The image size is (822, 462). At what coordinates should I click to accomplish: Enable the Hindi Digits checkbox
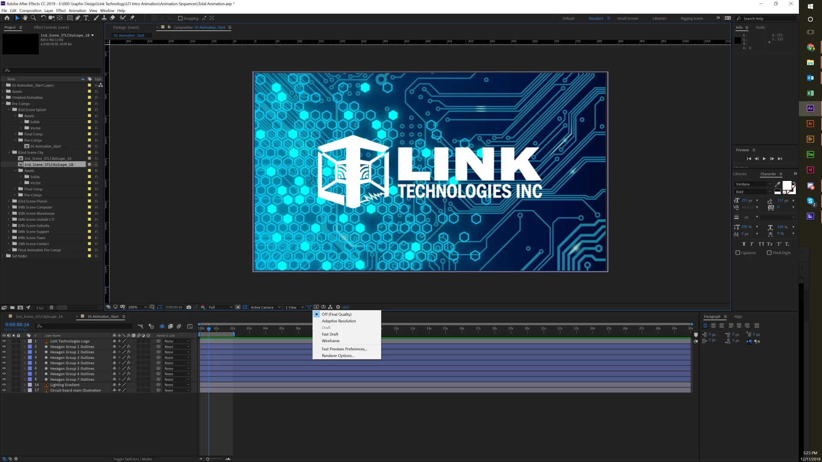tap(769, 253)
